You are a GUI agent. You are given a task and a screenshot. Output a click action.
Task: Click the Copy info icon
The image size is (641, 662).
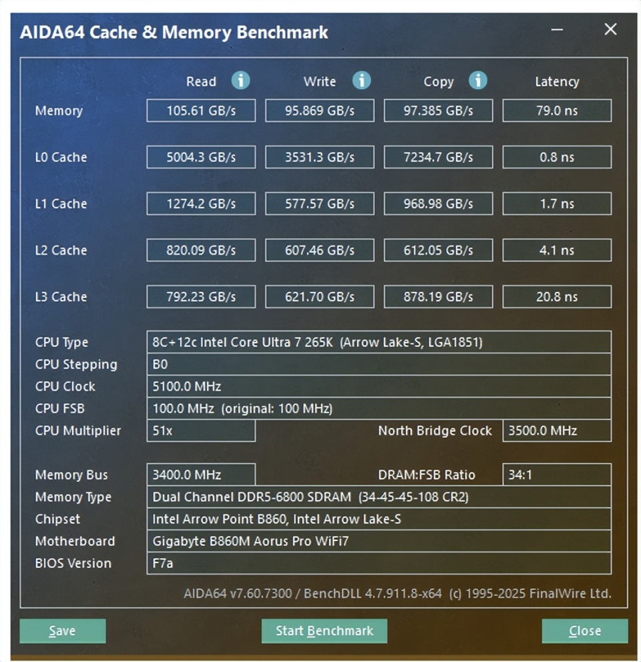pyautogui.click(x=477, y=80)
